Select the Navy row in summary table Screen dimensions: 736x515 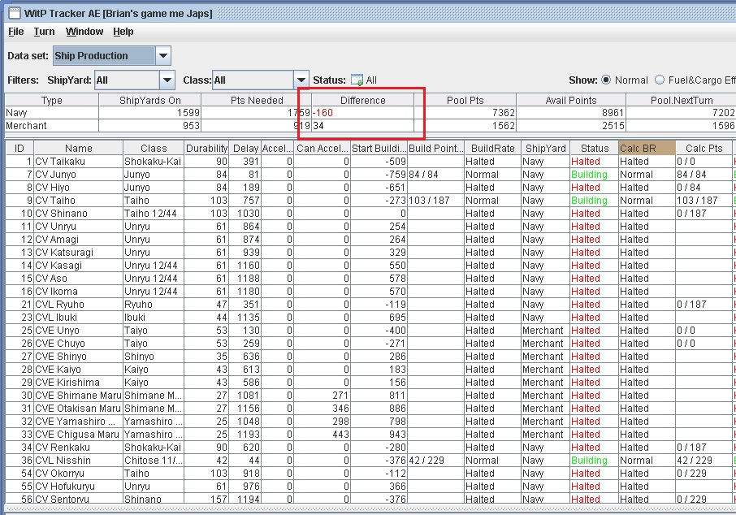tap(370, 113)
